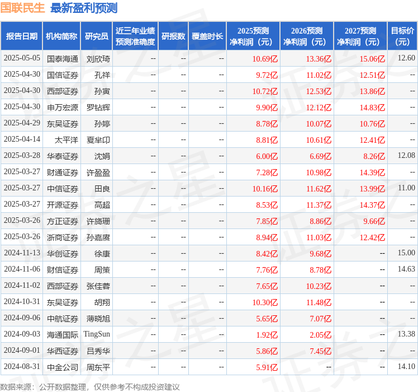This screenshot has width=418, height=392.
Task: Select analyst name 许盈盈
Action: pos(98,172)
